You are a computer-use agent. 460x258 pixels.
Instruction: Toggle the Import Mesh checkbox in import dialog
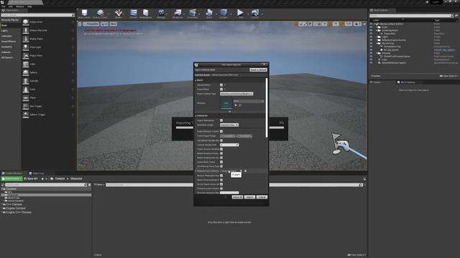[221, 89]
